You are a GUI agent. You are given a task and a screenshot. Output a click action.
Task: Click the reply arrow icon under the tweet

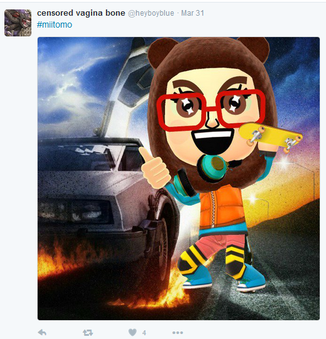coord(42,332)
